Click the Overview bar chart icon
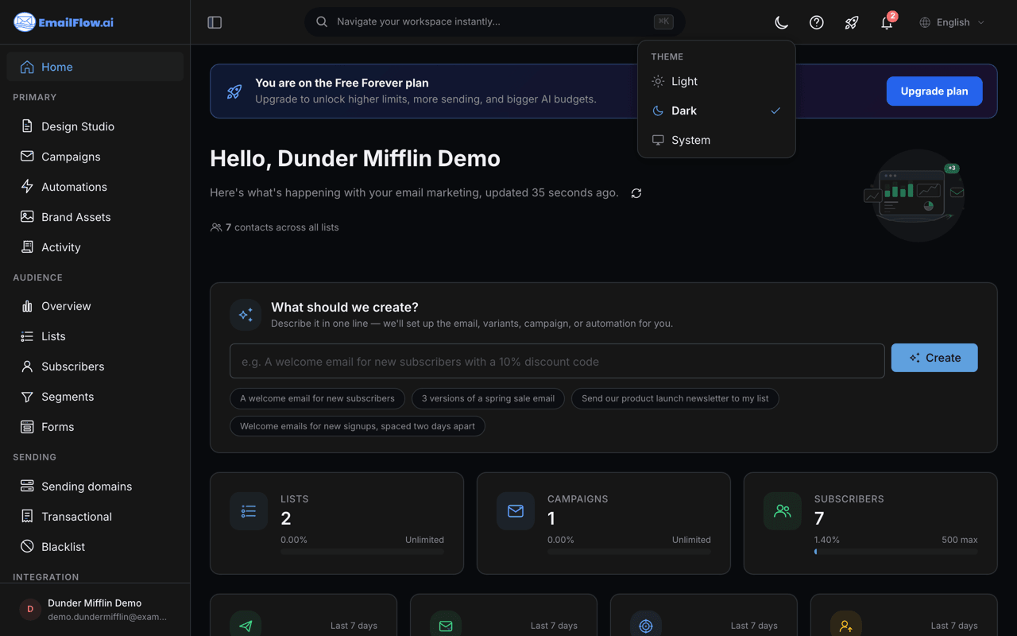Screen dimensions: 1017x636 pyautogui.click(x=27, y=306)
